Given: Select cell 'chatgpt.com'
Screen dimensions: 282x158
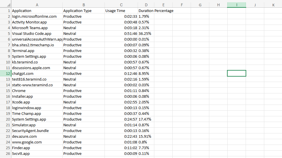Looking at the screenshot, I should click(37, 73).
